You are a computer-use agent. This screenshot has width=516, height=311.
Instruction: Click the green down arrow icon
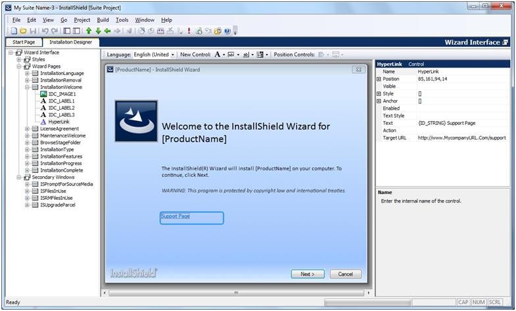coord(98,31)
